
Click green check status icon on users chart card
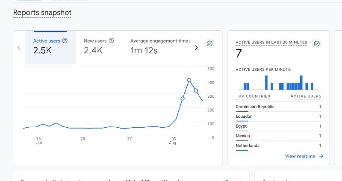[209, 44]
